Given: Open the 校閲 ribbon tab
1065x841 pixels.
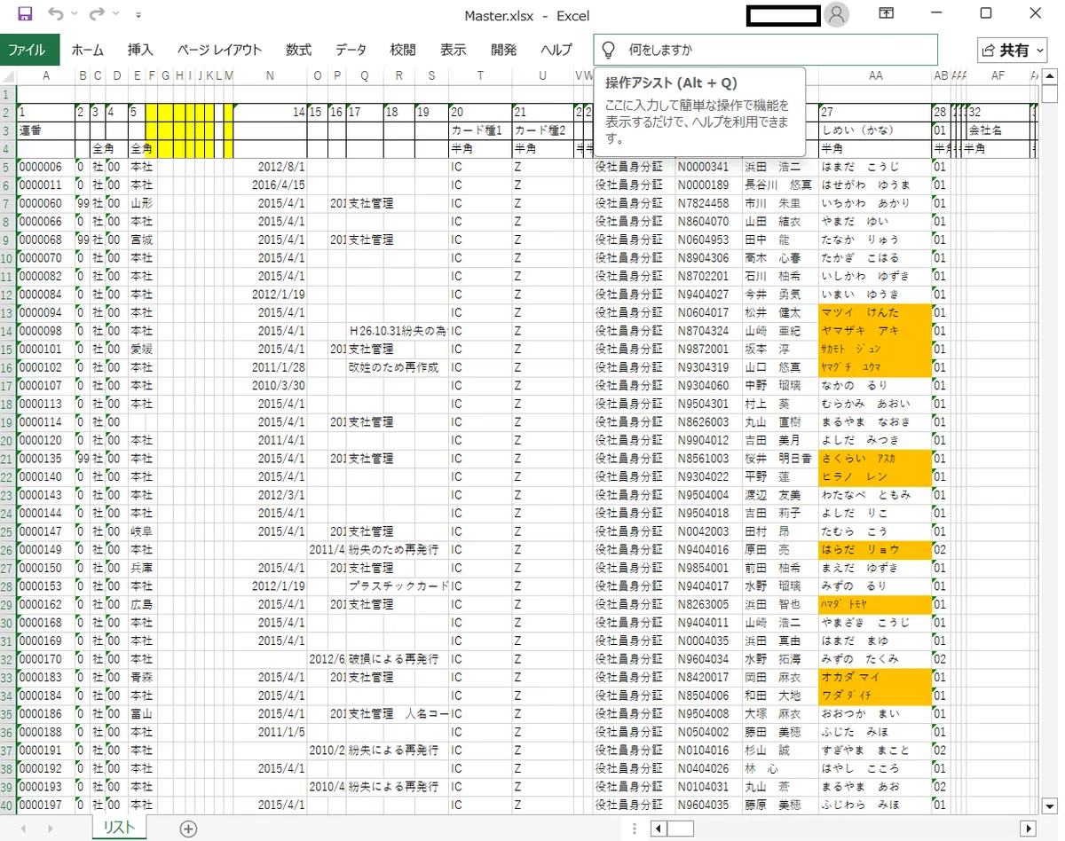Looking at the screenshot, I should tap(403, 50).
